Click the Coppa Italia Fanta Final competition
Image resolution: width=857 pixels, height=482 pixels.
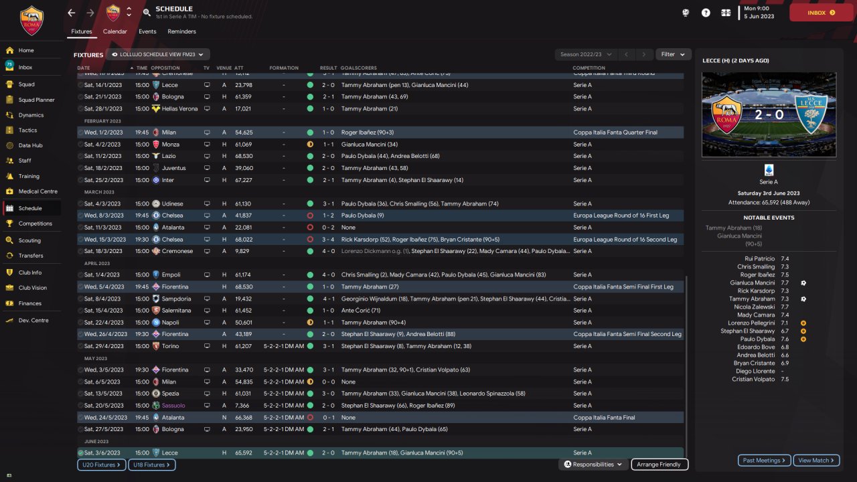[x=604, y=418]
